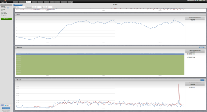Open the Support link in the header
The width and height of the screenshot is (207, 112).
(200, 1)
